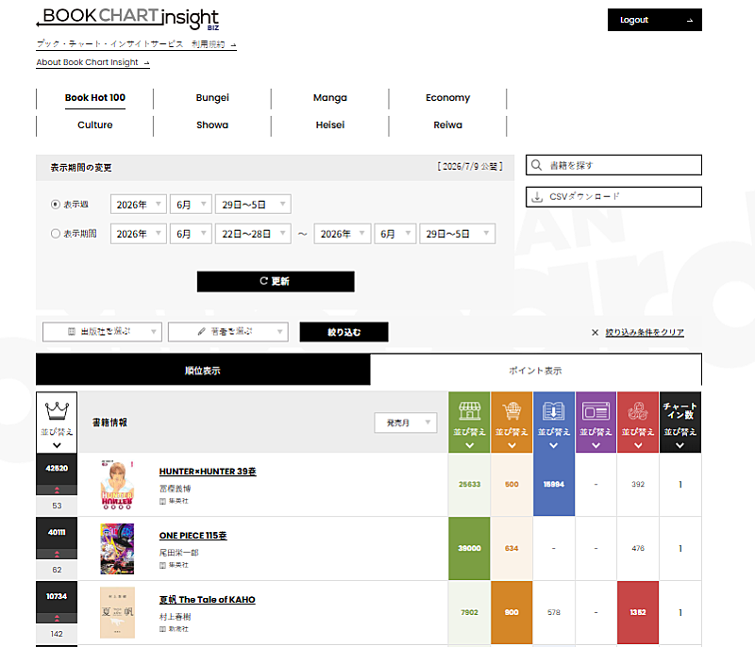
Task: Sort by the crown rank column icon
Action: click(57, 422)
